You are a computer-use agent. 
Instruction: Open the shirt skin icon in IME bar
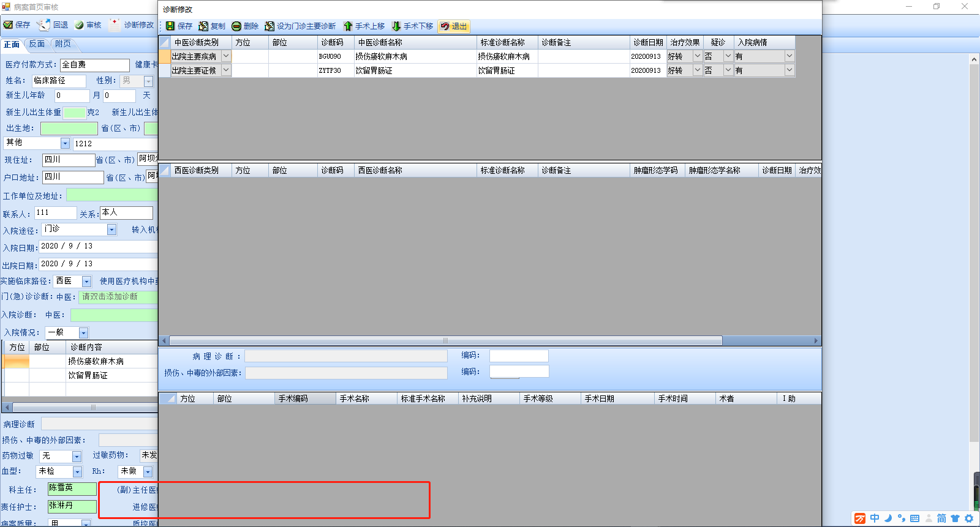955,518
